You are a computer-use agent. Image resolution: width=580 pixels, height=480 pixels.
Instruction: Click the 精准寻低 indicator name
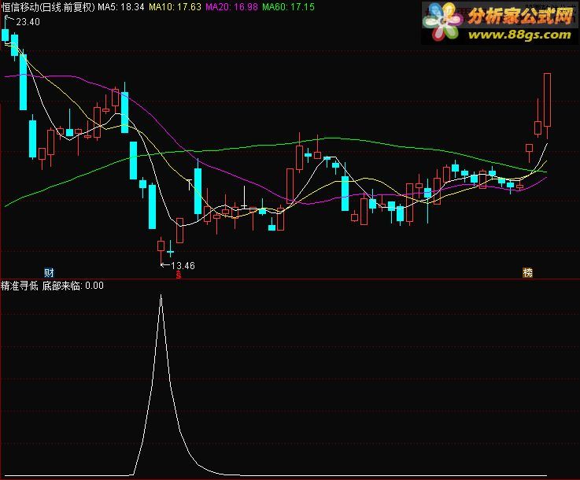tap(19, 286)
